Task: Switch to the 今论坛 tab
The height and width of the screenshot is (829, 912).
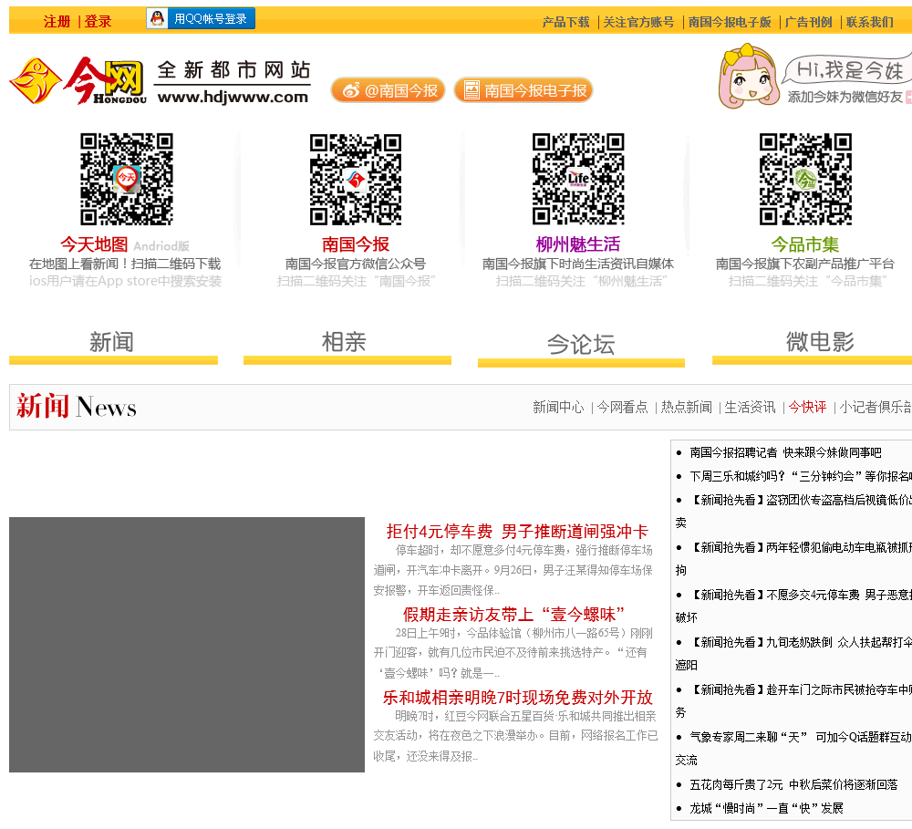Action: (x=581, y=347)
